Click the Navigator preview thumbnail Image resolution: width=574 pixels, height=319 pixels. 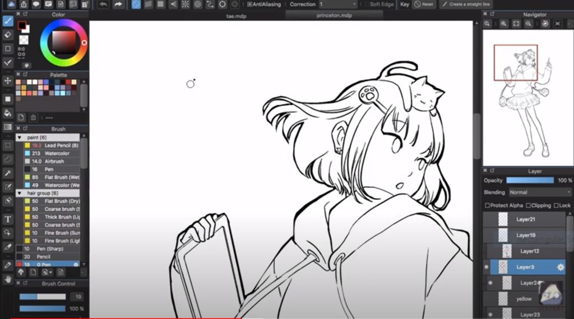[528, 98]
